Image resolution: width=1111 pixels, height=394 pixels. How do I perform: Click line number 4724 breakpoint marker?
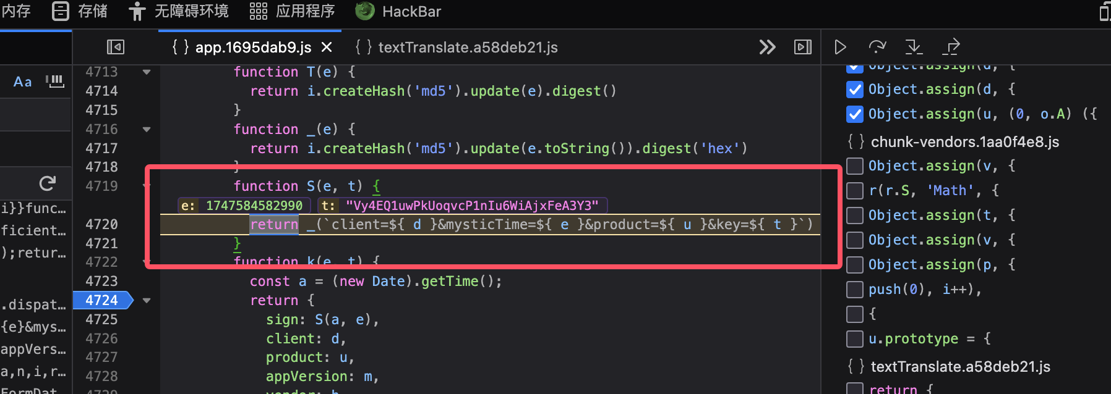pos(101,300)
